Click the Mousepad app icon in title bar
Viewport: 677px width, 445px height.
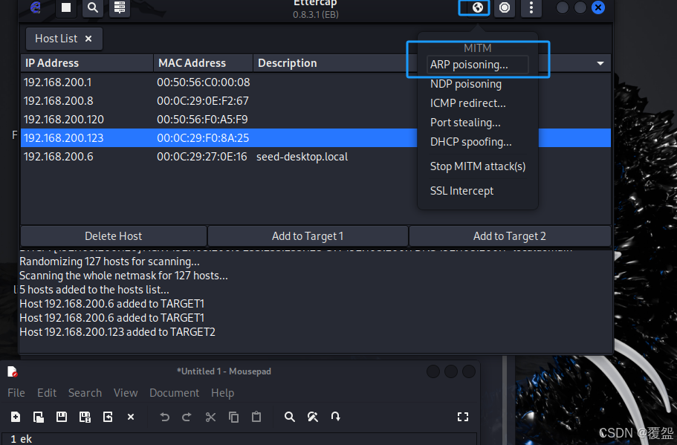[x=13, y=371]
